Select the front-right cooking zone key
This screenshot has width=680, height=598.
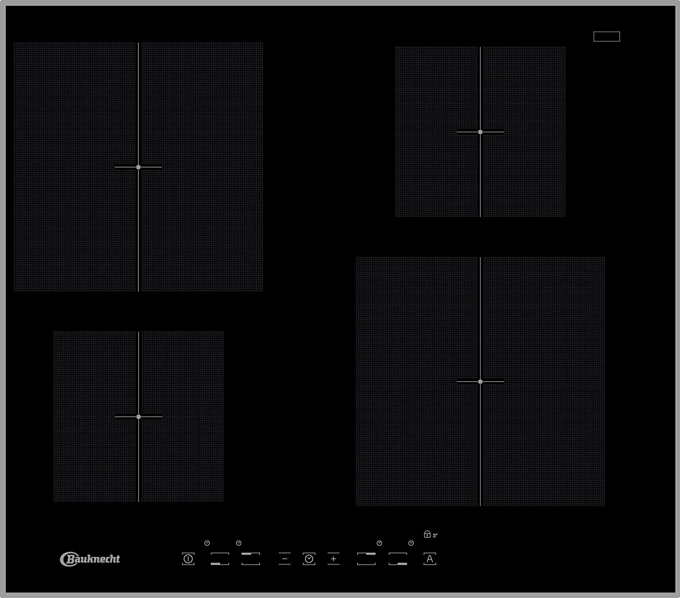tap(398, 559)
